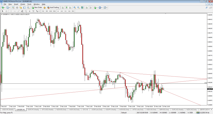
Task: Toggle chart auto scroll
Action: (x=87, y=8)
